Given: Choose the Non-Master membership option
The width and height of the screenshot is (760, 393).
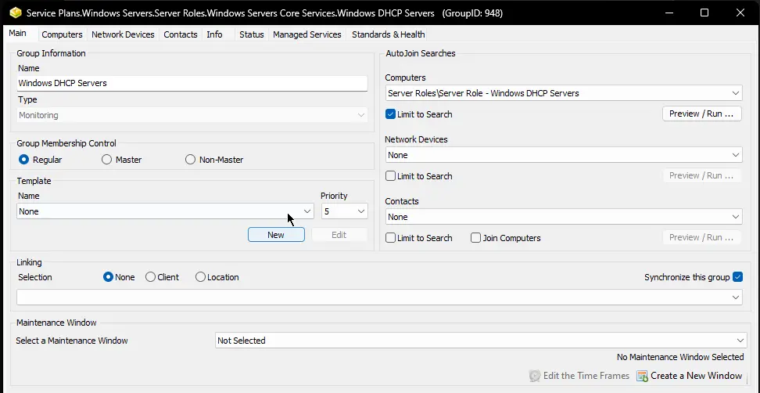Looking at the screenshot, I should (191, 160).
